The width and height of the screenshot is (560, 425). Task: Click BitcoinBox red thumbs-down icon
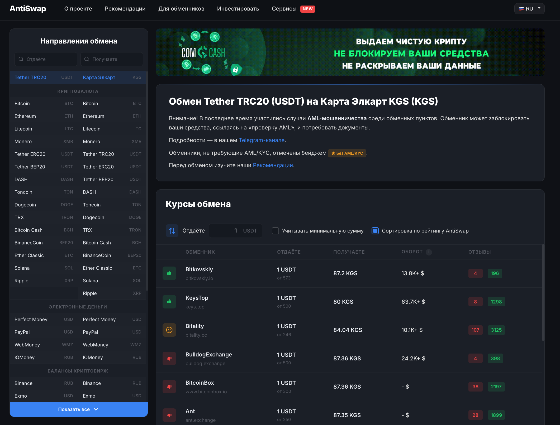[x=169, y=387]
